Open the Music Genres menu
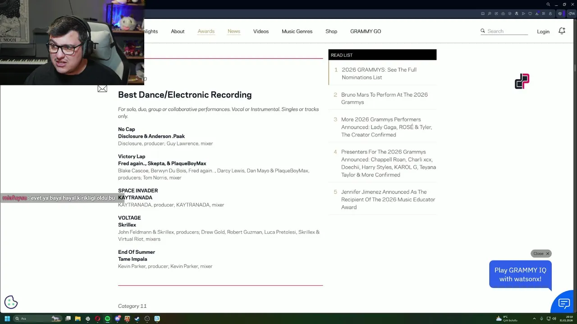This screenshot has height=324, width=577. click(x=297, y=31)
